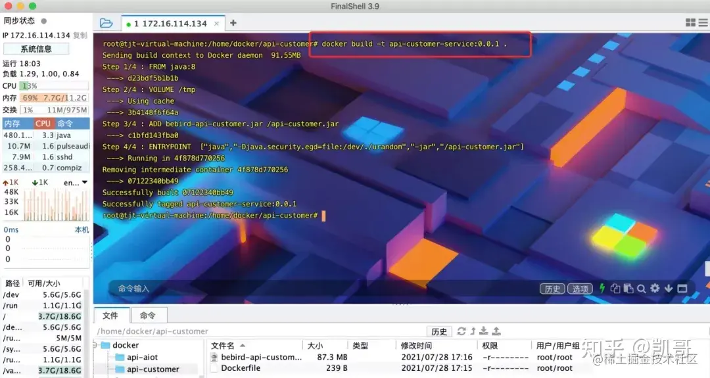Open terminal search magnifier icon
This screenshot has height=378, width=710.
[641, 289]
